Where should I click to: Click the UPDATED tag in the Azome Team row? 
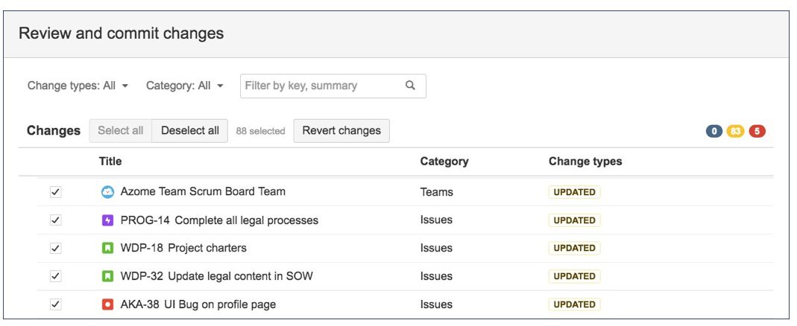574,192
